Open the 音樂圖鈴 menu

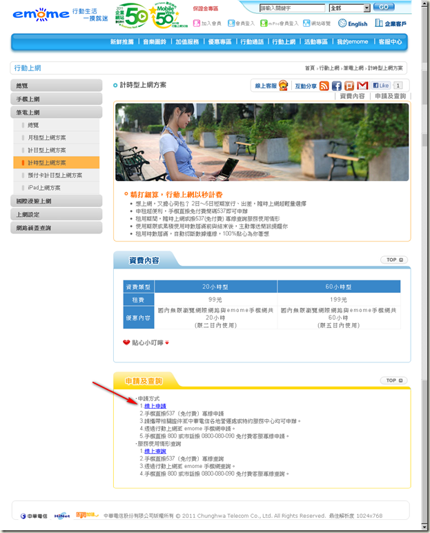click(x=155, y=42)
